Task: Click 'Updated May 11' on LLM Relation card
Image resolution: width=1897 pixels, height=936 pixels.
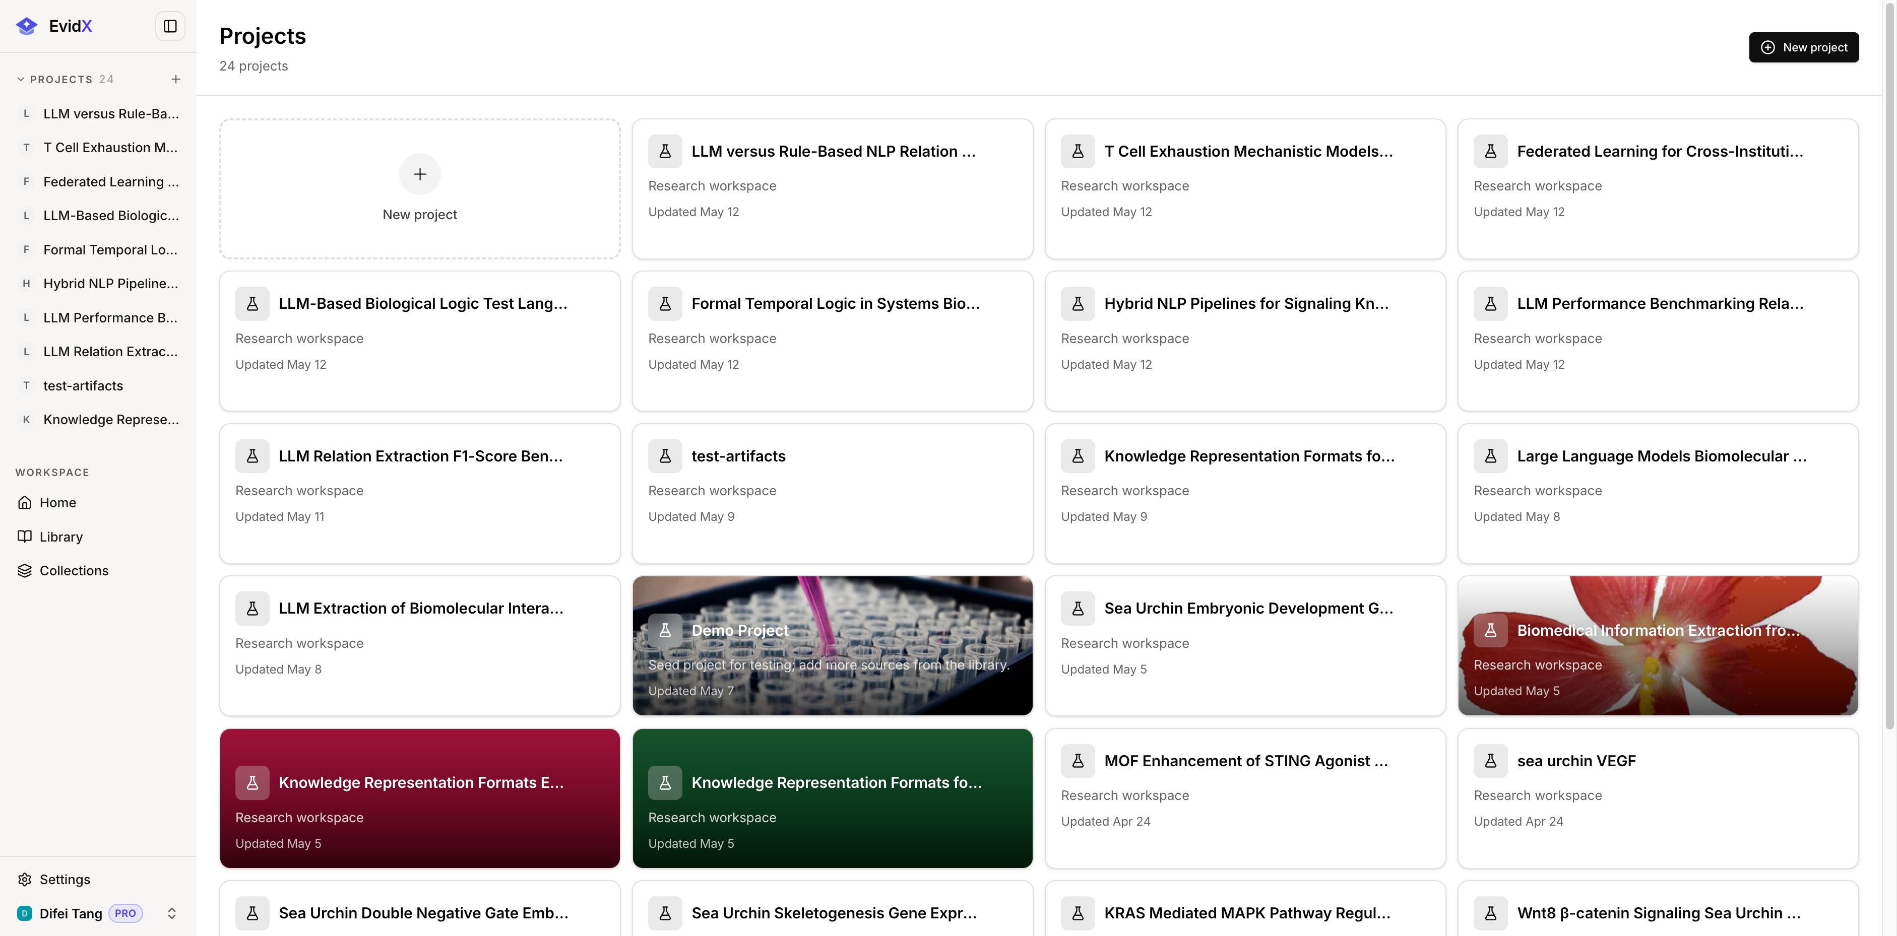Action: tap(280, 516)
